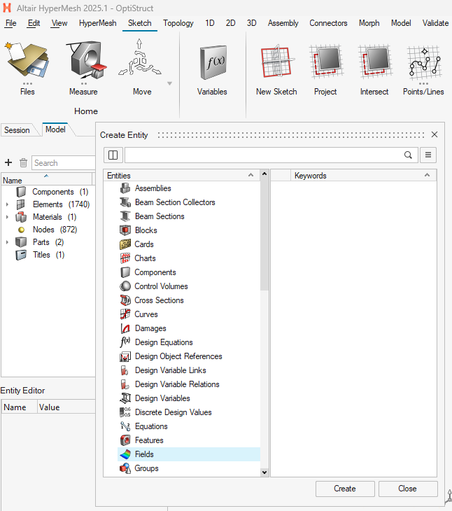The image size is (452, 511).
Task: Switch to the HyperMesh ribbon tab
Action: tap(98, 23)
